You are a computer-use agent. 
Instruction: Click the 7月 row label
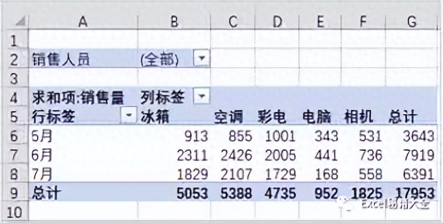(83, 174)
